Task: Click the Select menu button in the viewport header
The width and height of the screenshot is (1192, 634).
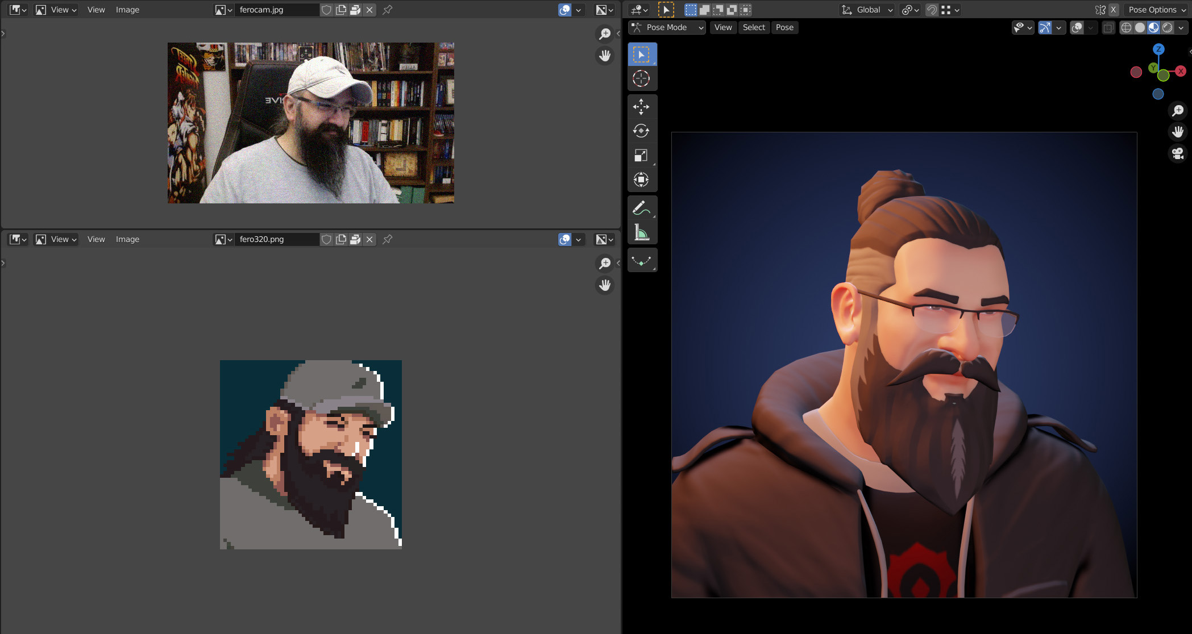Action: pos(754,27)
